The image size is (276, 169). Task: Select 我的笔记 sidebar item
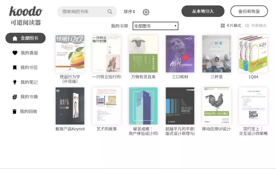pyautogui.click(x=25, y=82)
